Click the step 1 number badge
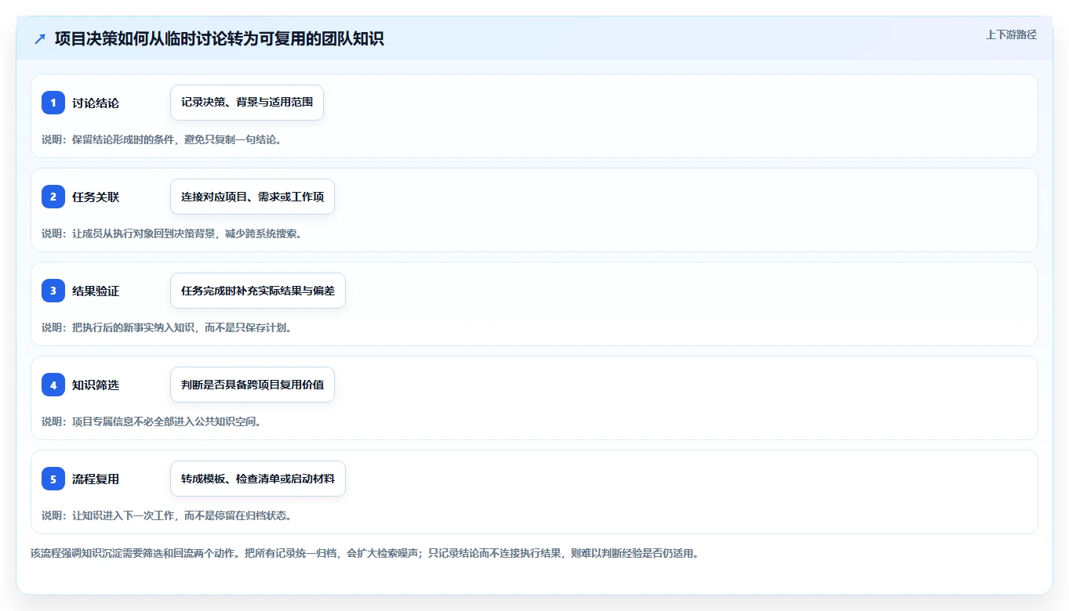 click(x=53, y=103)
